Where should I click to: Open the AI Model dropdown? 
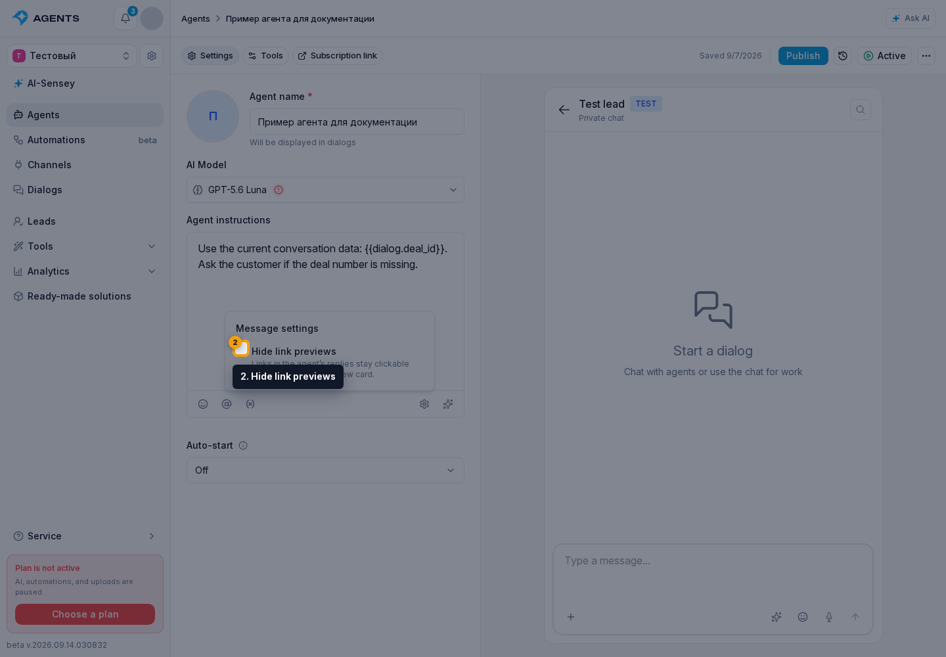pos(325,190)
